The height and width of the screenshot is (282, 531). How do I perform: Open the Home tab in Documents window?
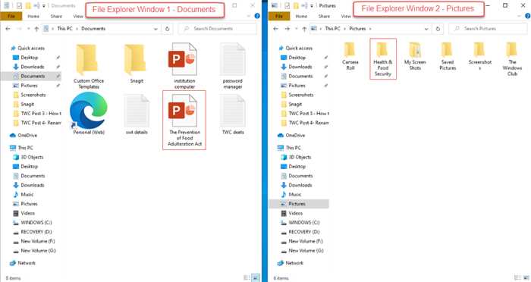pyautogui.click(x=33, y=16)
